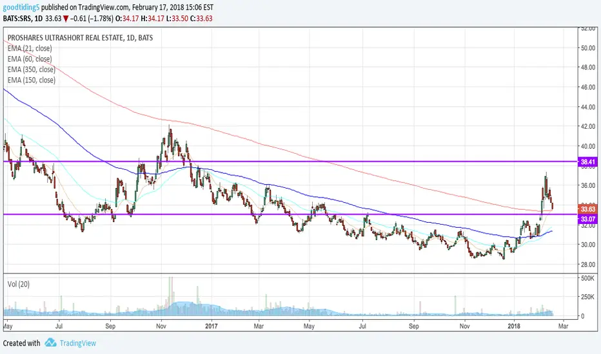Click the 33.07 horizontal line price tag

click(x=587, y=219)
